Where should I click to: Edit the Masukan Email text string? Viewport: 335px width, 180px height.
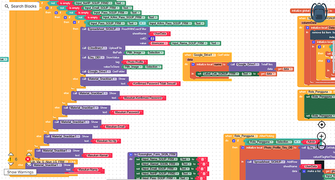pos(115,127)
